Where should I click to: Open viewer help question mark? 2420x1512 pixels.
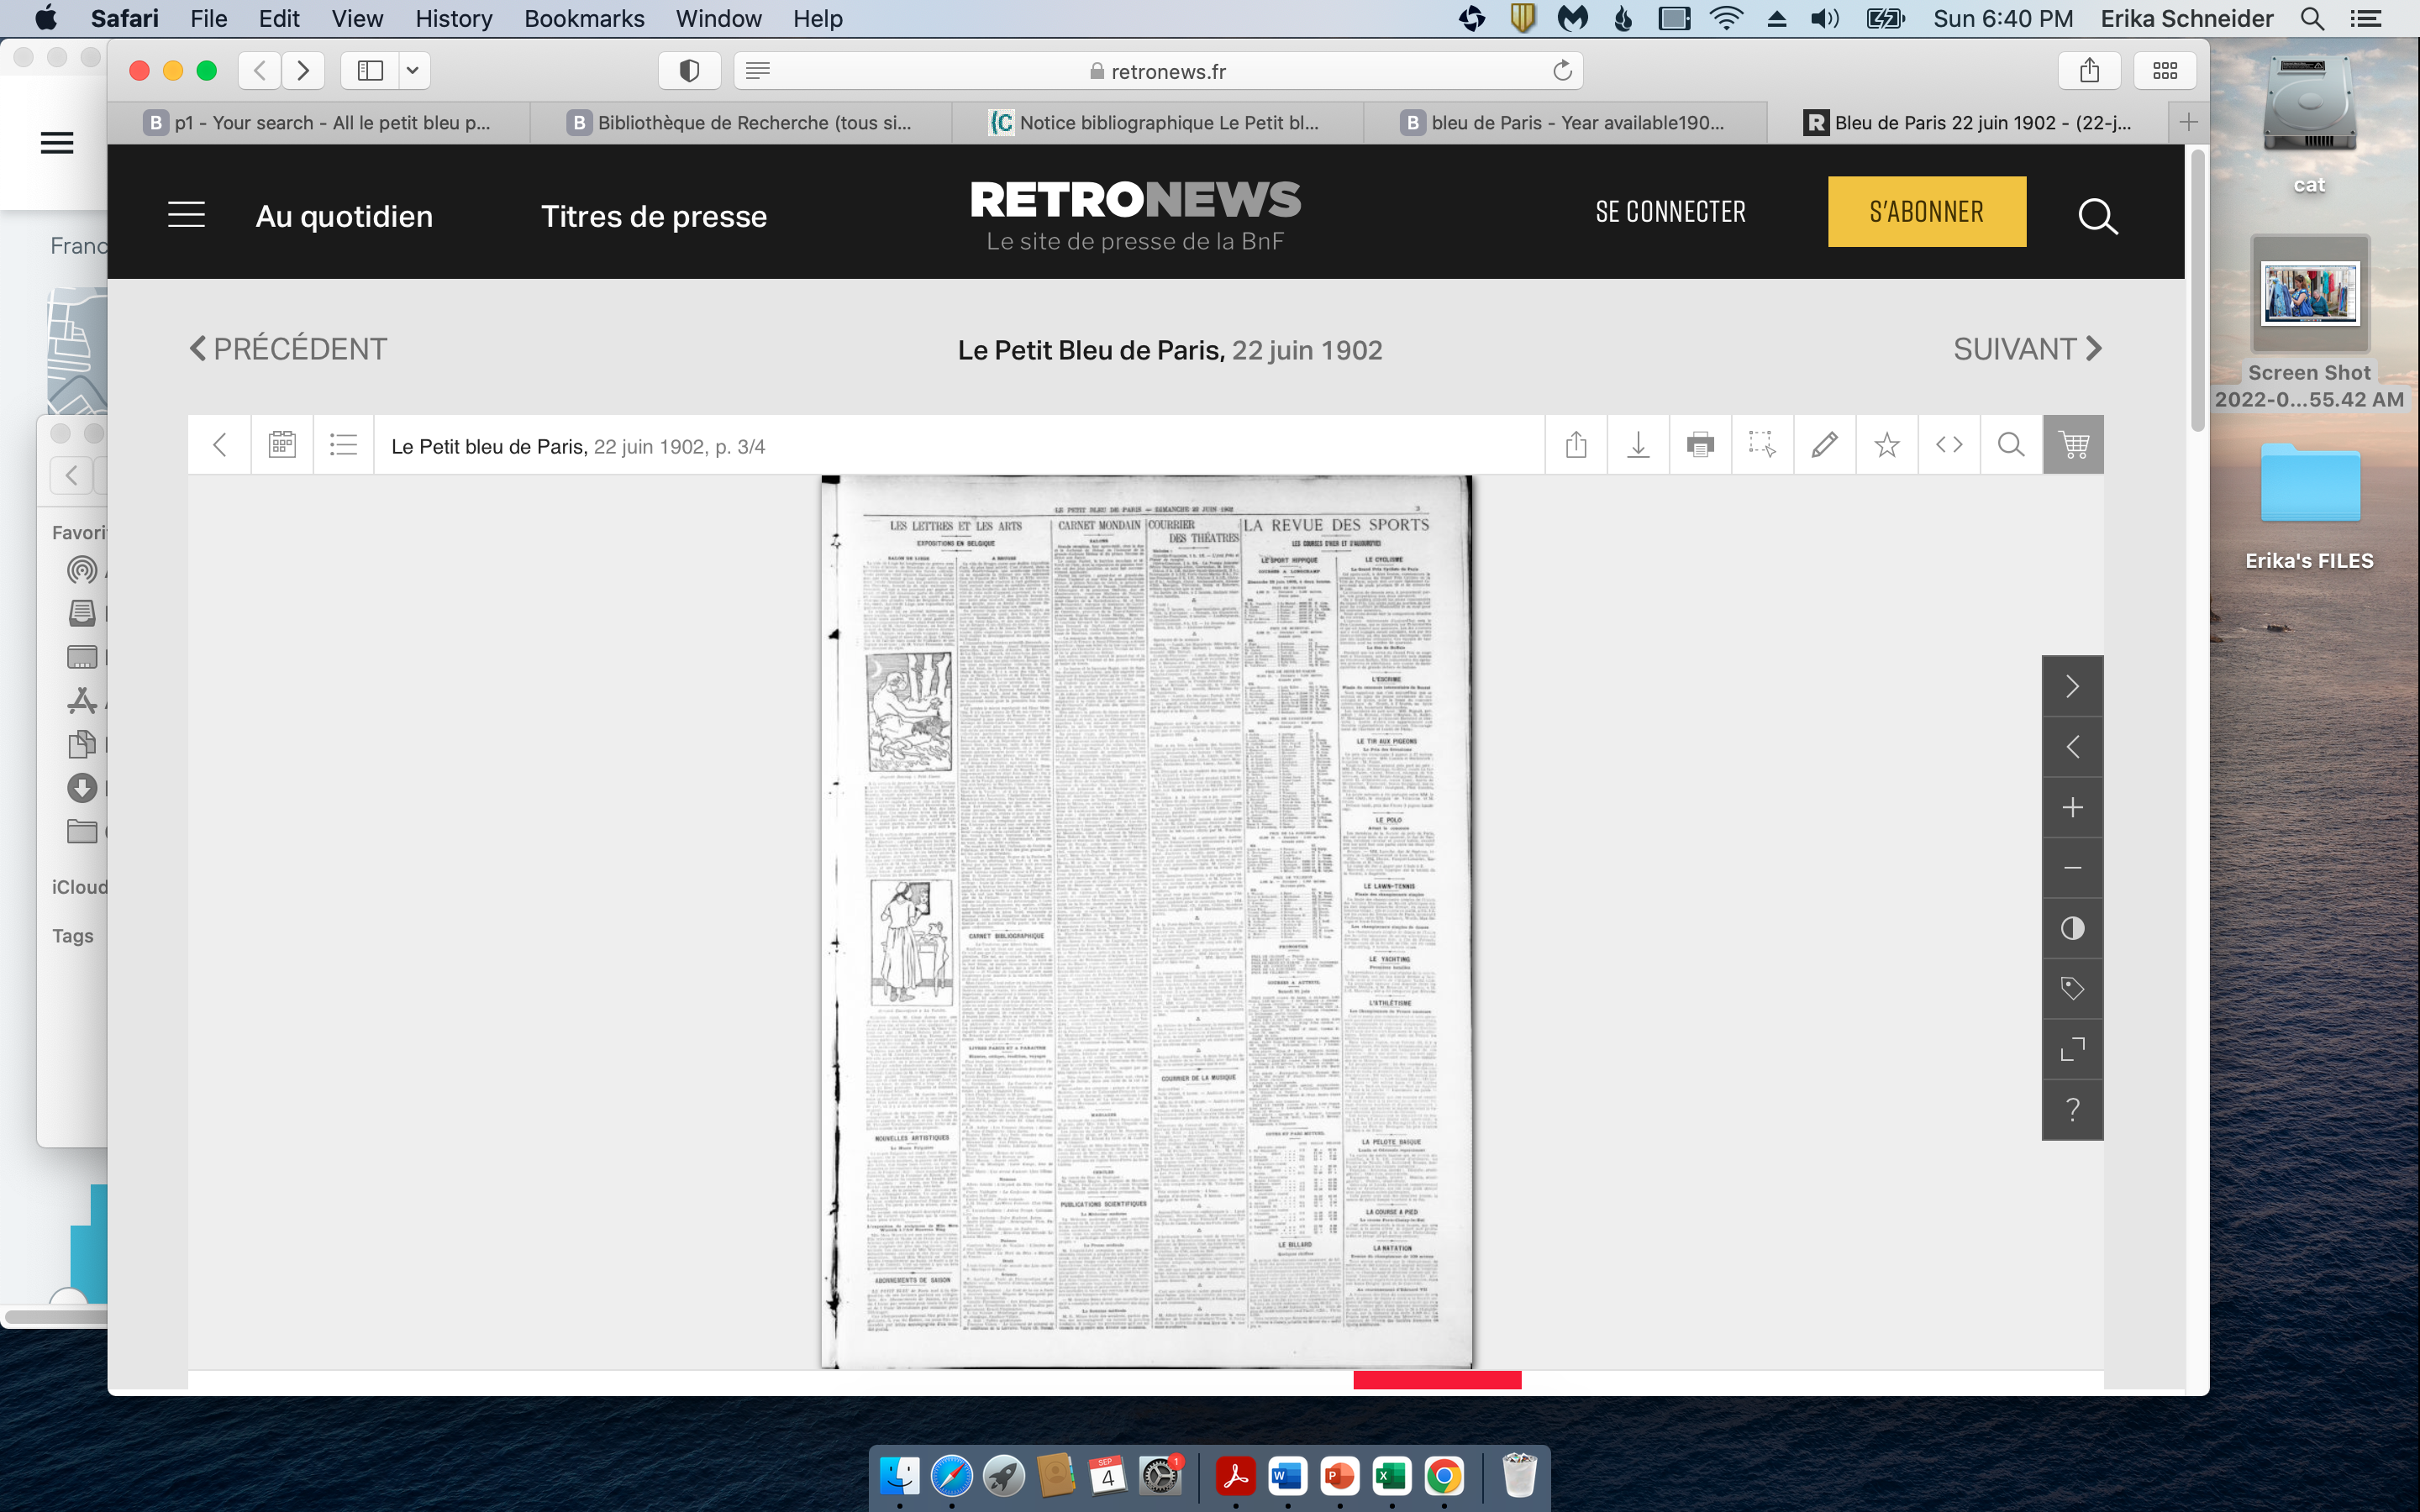(x=2072, y=1110)
